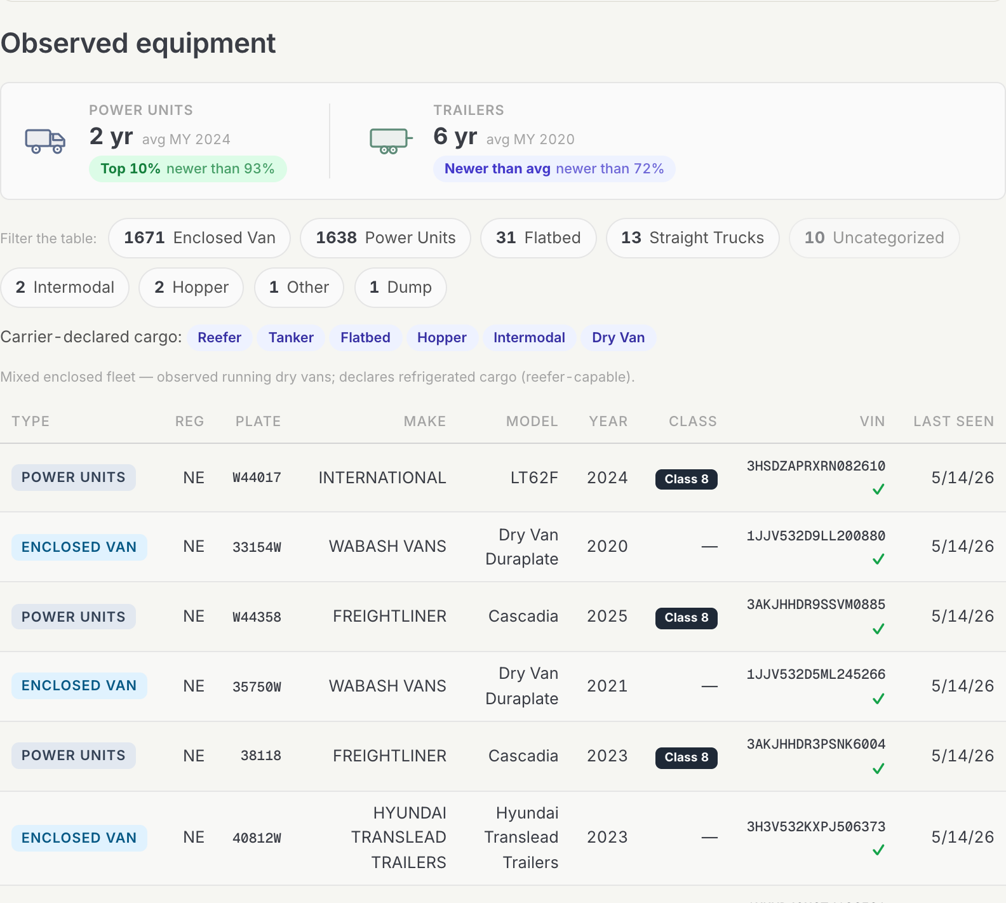Sort by LAST SEEN column header
The width and height of the screenshot is (1006, 903).
click(953, 422)
